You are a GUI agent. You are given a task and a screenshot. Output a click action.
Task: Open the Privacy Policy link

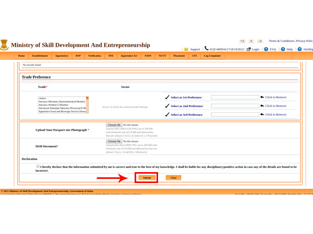click(x=305, y=41)
